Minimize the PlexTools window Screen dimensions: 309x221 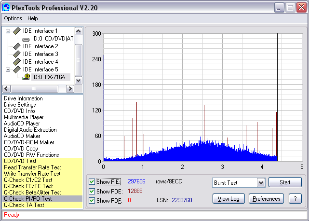279,8
